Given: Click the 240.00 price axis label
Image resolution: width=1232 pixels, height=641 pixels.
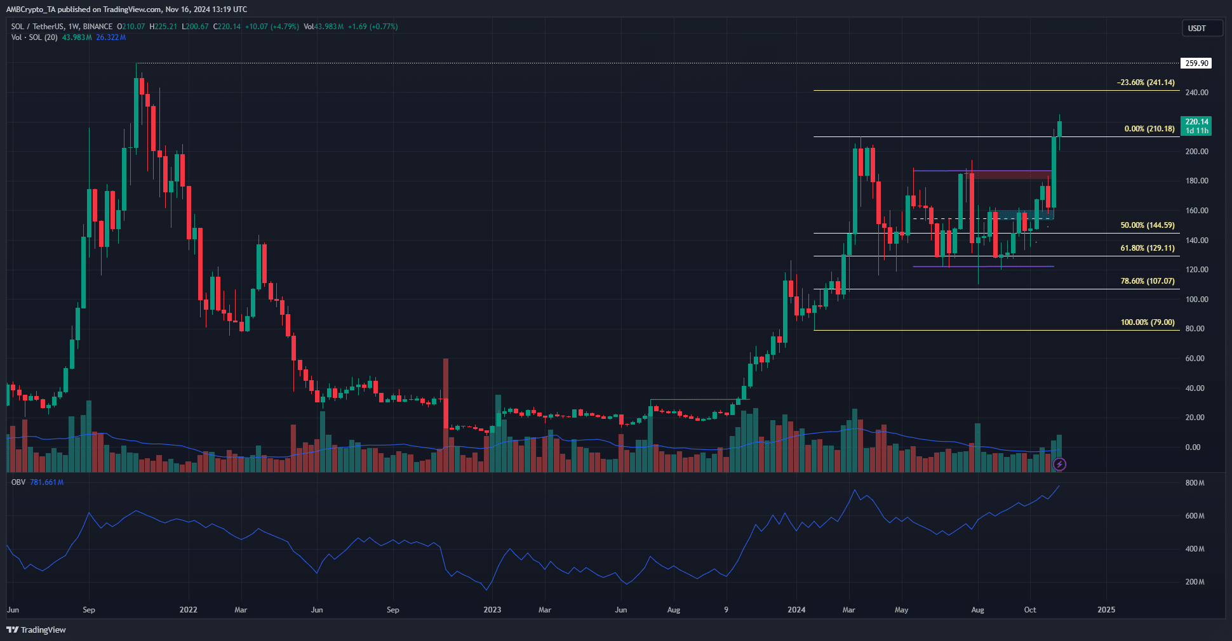Looking at the screenshot, I should (x=1196, y=93).
